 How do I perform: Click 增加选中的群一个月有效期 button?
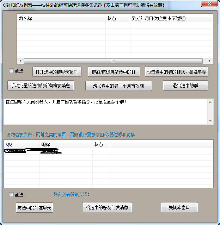(x=118, y=86)
